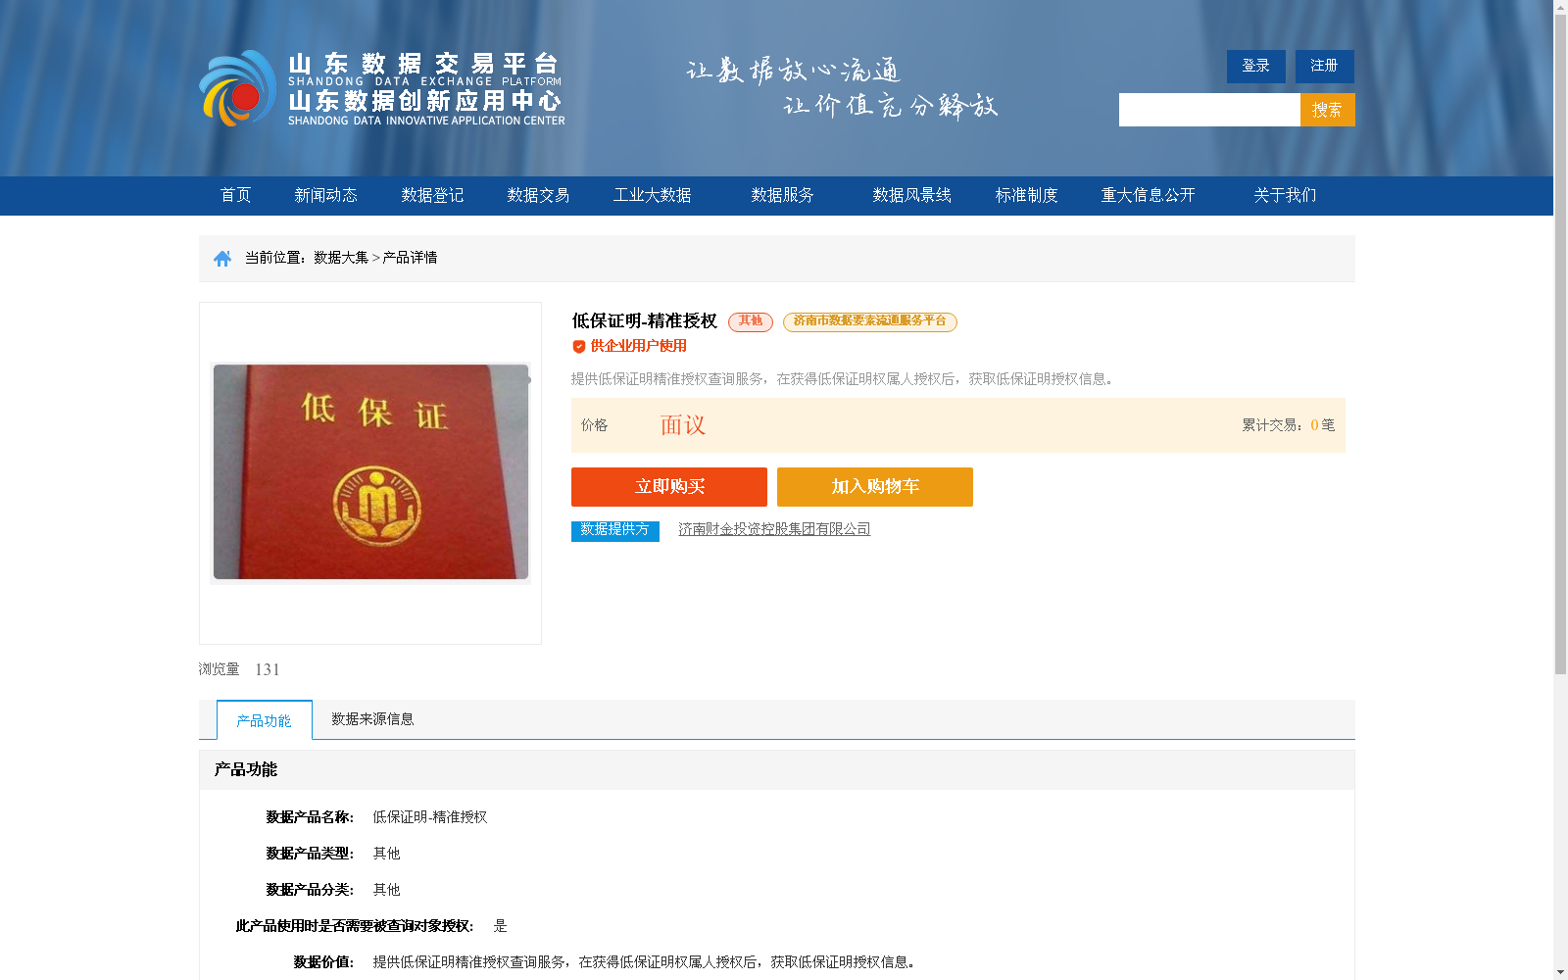Screen dimensions: 1568x980
Task: Click the 加入购物车 add to cart button
Action: (875, 487)
